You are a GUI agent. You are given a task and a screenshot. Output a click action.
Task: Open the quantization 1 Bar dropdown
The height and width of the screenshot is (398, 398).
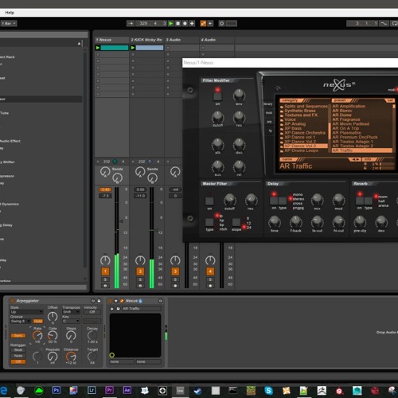click(9, 23)
